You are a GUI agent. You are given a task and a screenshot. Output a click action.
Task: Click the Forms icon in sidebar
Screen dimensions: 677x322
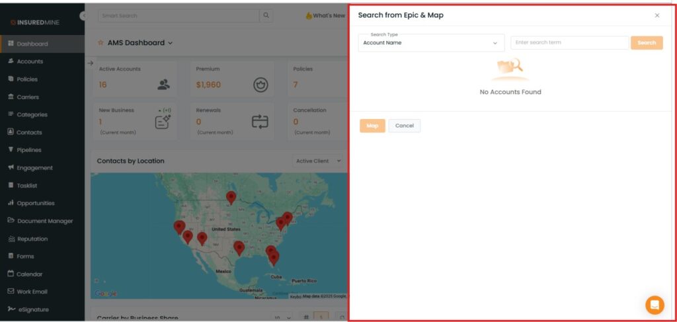(x=11, y=256)
